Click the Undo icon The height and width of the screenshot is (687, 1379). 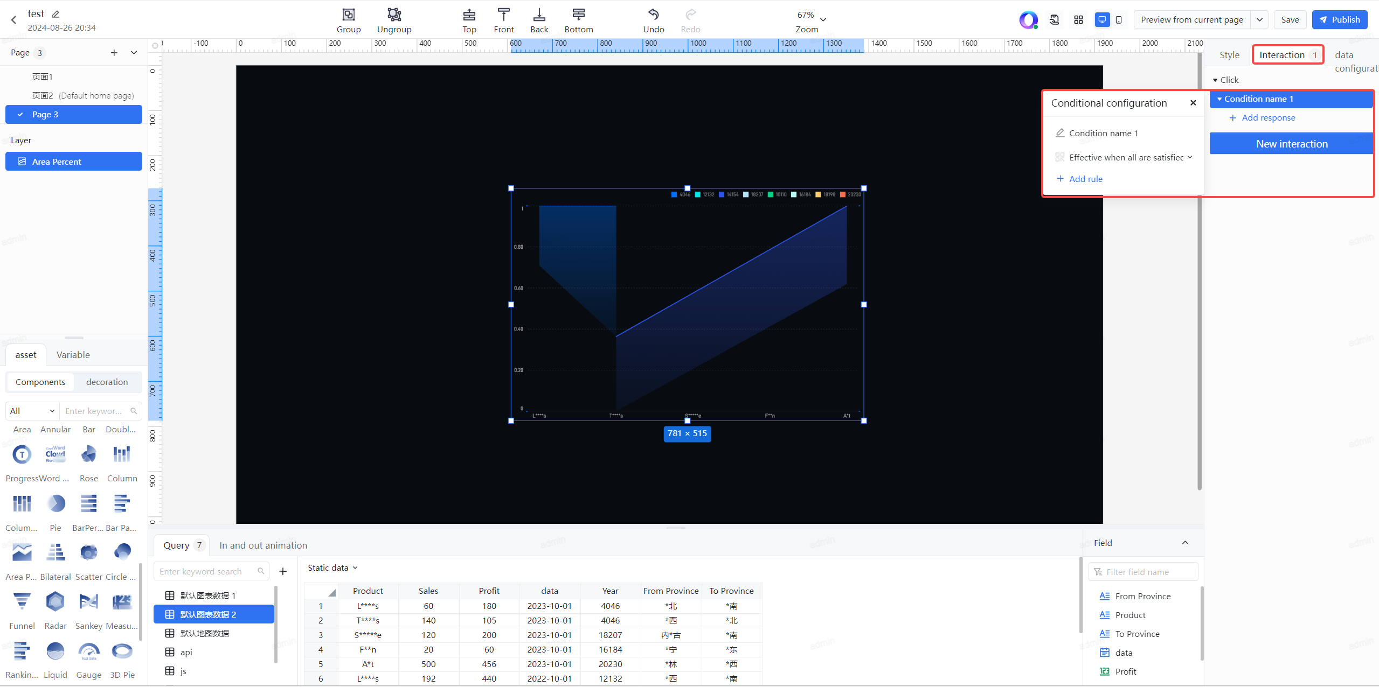point(653,15)
